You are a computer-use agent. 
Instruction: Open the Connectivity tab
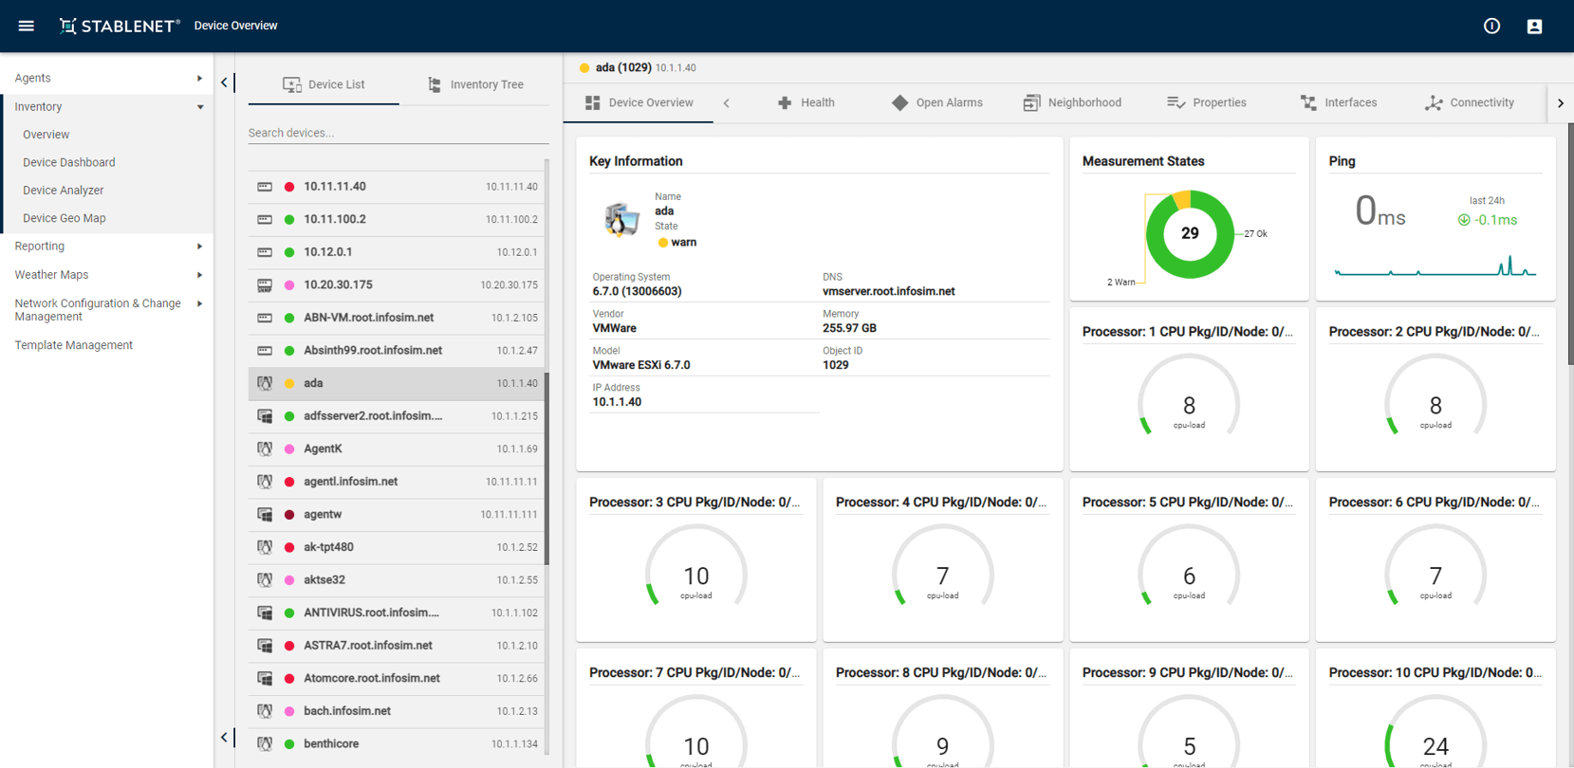tap(1469, 102)
